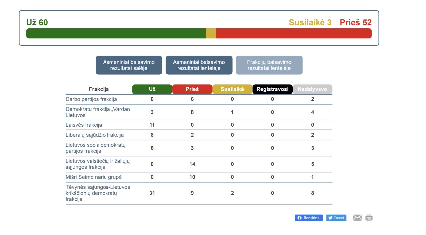The width and height of the screenshot is (426, 235).
Task: Share via Facebook Bendrinti button
Action: coord(309,218)
